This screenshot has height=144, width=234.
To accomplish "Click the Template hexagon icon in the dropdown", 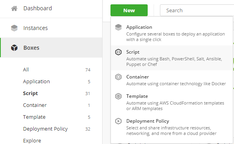I will click(x=118, y=96).
